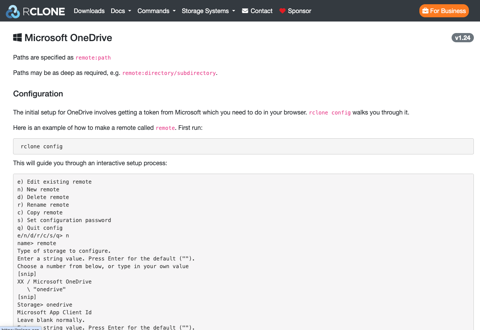
Task: Click 'This will guide you through' sentence
Action: coord(90,163)
